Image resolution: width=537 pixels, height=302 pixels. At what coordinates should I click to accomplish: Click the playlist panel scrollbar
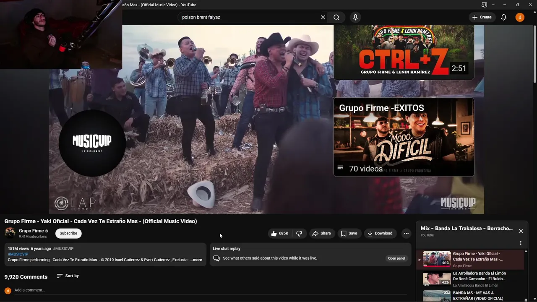click(x=526, y=275)
